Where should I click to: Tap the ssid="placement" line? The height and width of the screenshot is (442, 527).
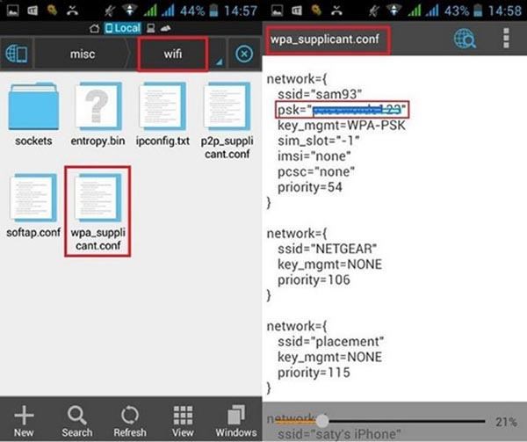tap(331, 342)
